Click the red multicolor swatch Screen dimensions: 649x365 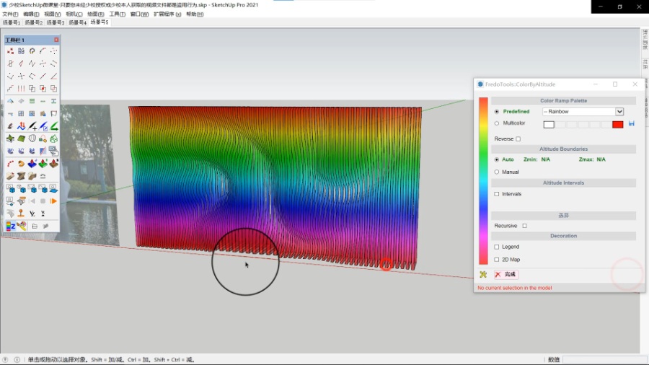(617, 124)
